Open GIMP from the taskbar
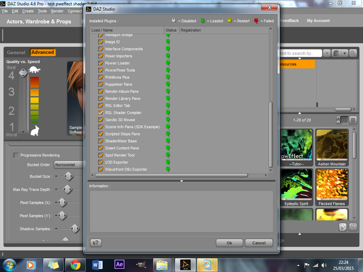This screenshot has height=272, width=363. 141,265
